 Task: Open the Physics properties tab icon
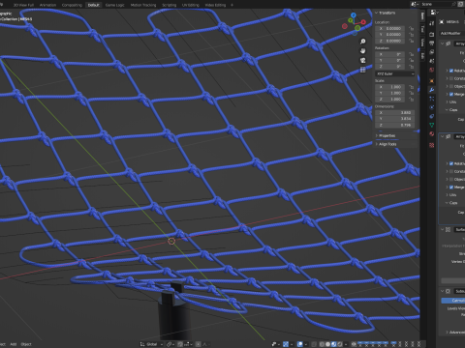pyautogui.click(x=432, y=107)
